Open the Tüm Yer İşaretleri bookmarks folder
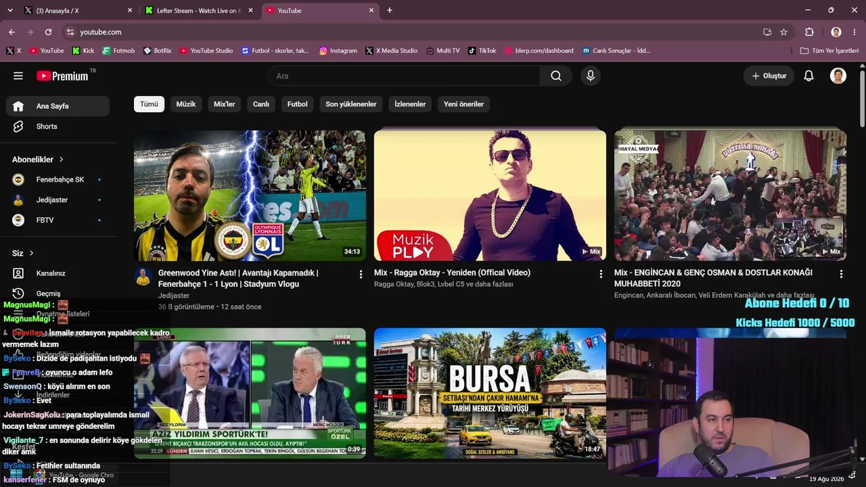Screen dimensions: 866x487 [829, 51]
